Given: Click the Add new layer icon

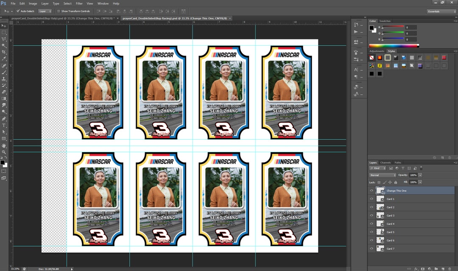Looking at the screenshot, I should click(x=442, y=268).
